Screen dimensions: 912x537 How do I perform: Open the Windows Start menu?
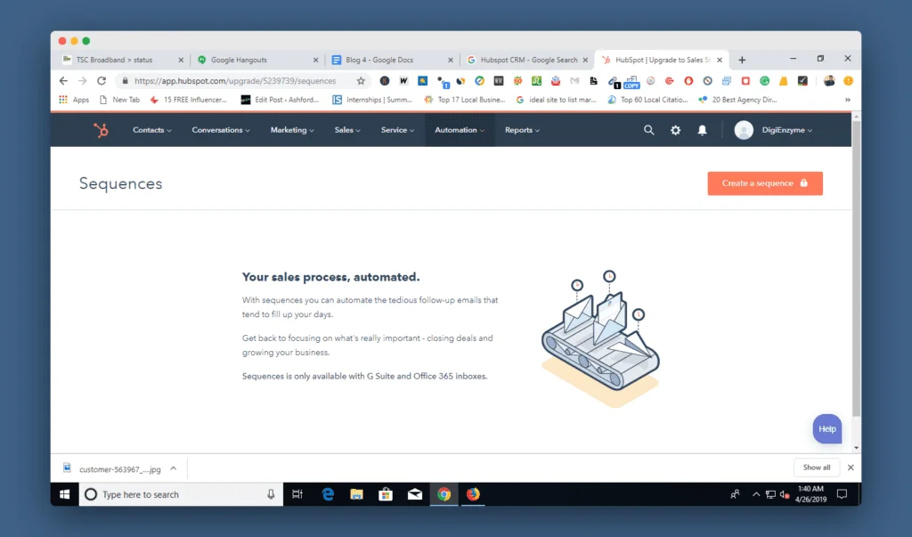[x=64, y=494]
